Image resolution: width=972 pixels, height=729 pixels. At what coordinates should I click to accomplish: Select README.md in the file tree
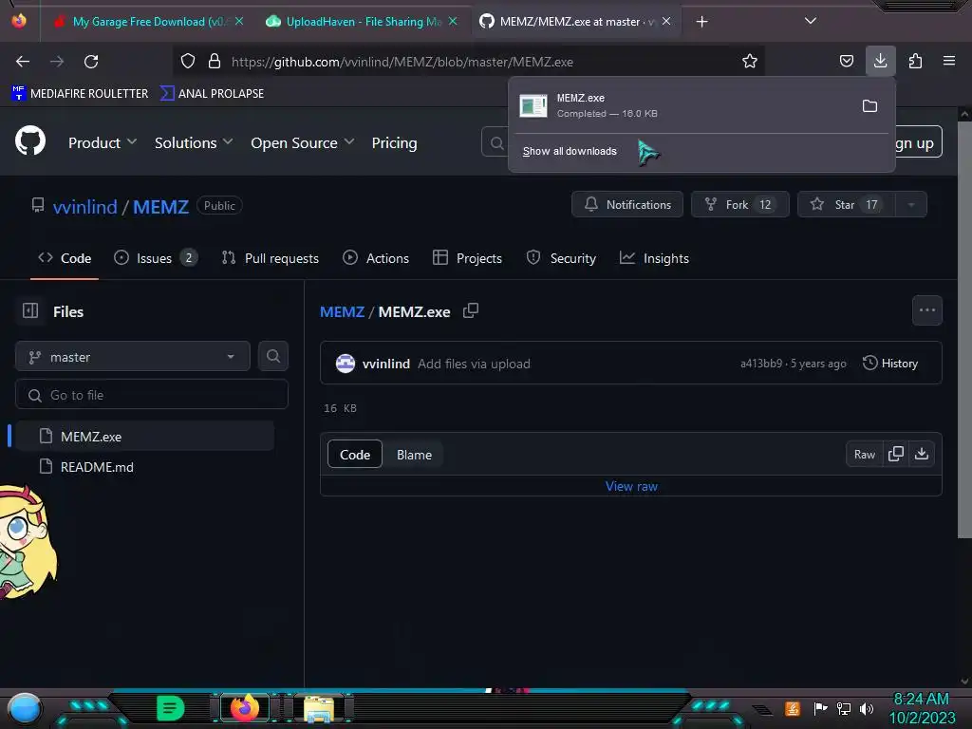click(x=145, y=467)
